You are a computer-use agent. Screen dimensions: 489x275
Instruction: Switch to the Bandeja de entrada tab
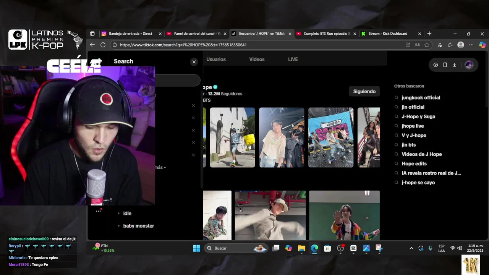coord(131,34)
